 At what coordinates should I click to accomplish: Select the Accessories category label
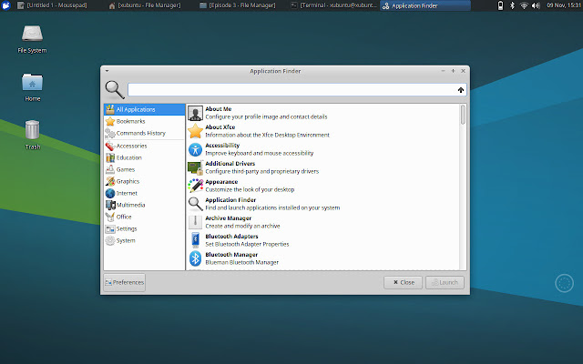(131, 146)
